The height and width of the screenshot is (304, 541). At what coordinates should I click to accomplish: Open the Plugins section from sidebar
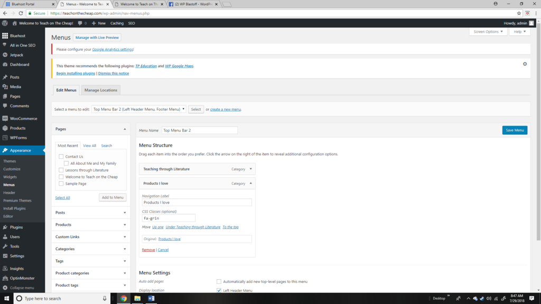pos(16,226)
